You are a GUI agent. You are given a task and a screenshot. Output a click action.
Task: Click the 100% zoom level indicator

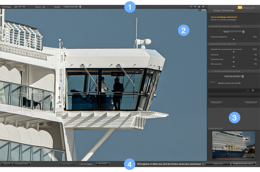[203, 10]
